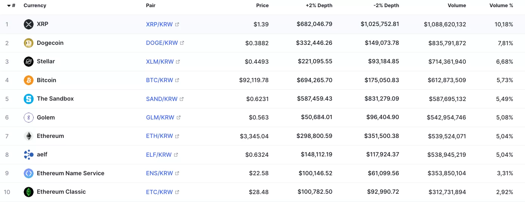Click external link icon beside XRP/KRW
525x202 pixels.
177,24
